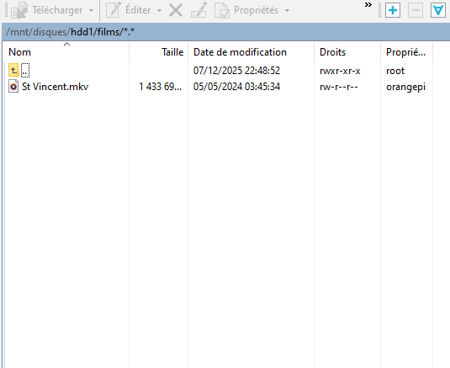Click the Télécharger download button

47,10
